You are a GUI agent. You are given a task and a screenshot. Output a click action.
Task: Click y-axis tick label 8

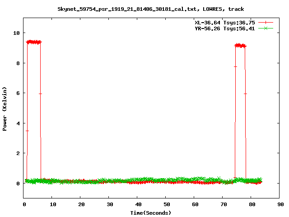18,63
